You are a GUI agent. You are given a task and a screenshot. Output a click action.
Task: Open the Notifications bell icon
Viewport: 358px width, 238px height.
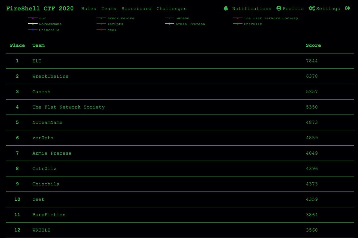click(x=226, y=8)
